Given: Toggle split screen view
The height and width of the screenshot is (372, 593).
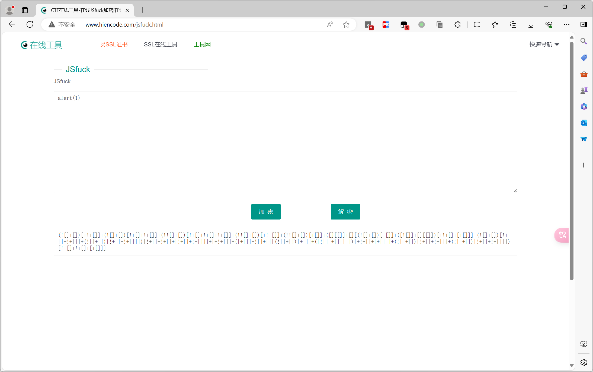Looking at the screenshot, I should (477, 24).
